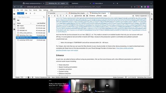Open the GitHub toolbar link
Image resolution: width=166 pixels, height=93 pixels.
point(92,16)
